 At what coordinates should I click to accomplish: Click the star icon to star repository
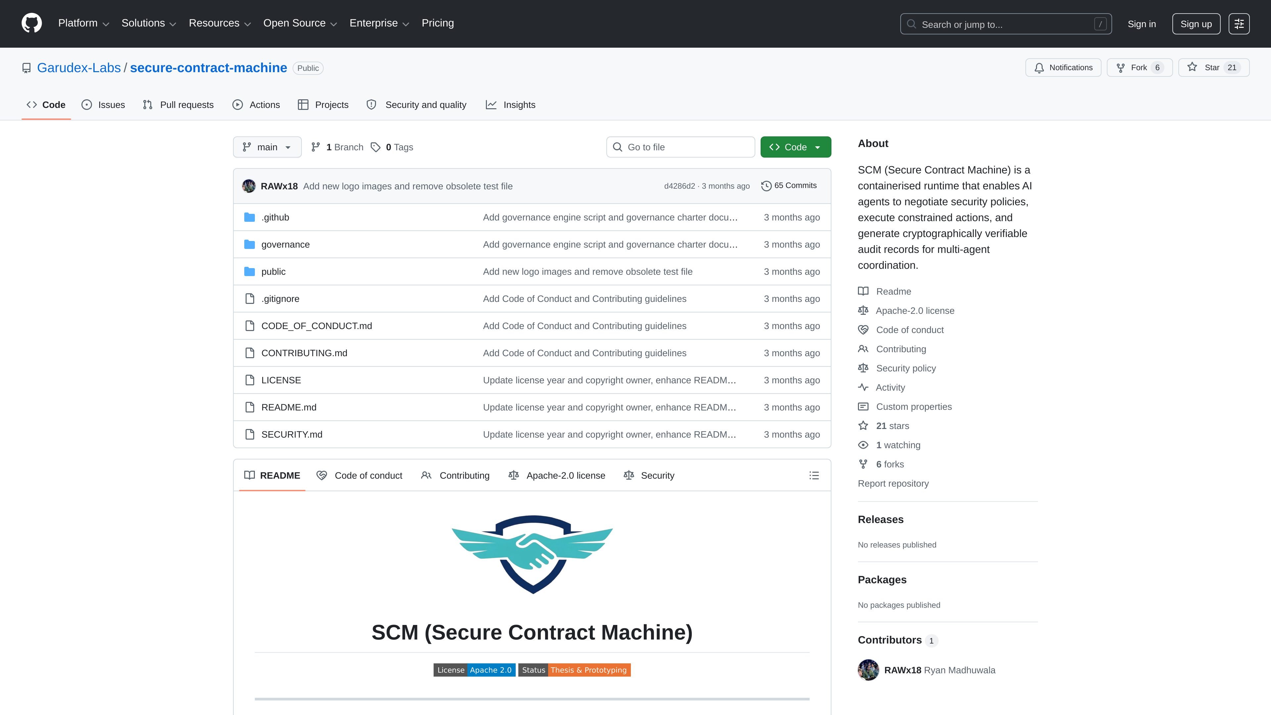[x=1192, y=67]
